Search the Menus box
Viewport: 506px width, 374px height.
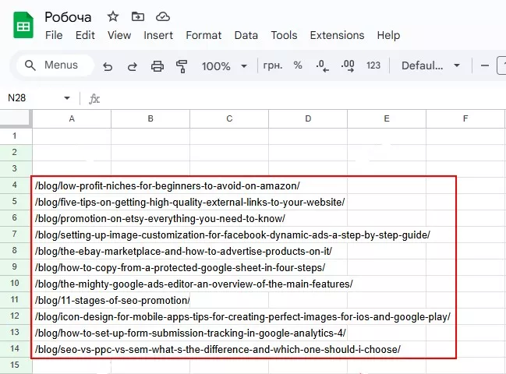pyautogui.click(x=55, y=65)
